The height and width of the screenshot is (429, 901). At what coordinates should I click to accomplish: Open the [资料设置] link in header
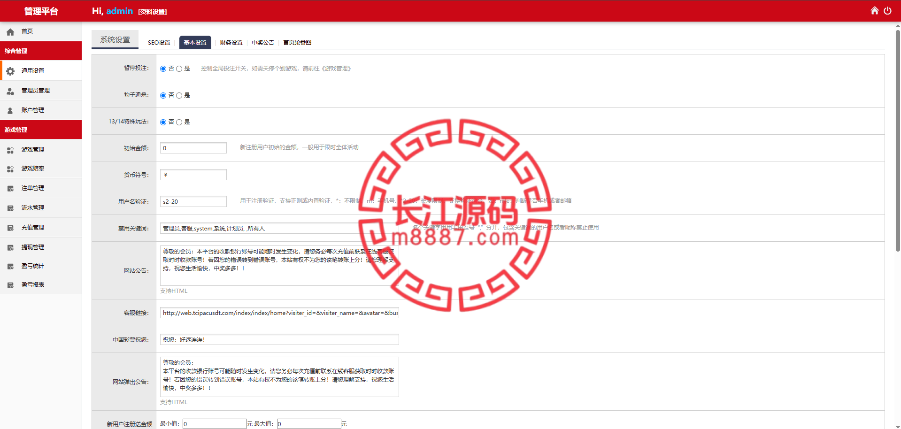153,12
